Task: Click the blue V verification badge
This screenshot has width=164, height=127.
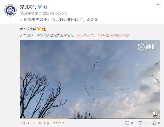Action: click(x=40, y=7)
